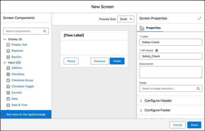Select the Properties tab
The width and height of the screenshot is (205, 131).
(150, 28)
